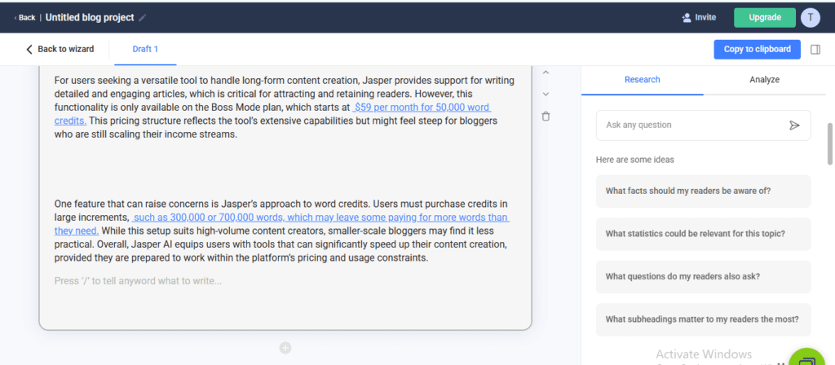Click the 'Press / to tell anyword' prompt line
Image resolution: width=835 pixels, height=365 pixels.
(x=139, y=281)
